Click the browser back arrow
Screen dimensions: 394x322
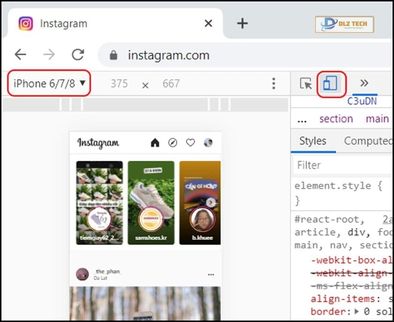21,55
